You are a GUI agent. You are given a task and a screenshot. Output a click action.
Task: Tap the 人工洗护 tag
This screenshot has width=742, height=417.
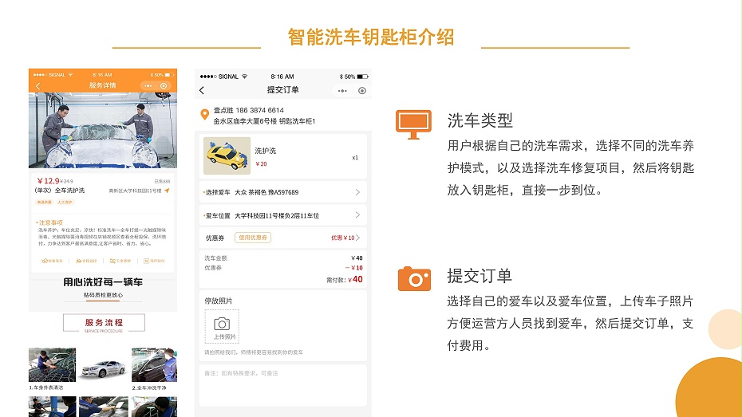coord(65,203)
